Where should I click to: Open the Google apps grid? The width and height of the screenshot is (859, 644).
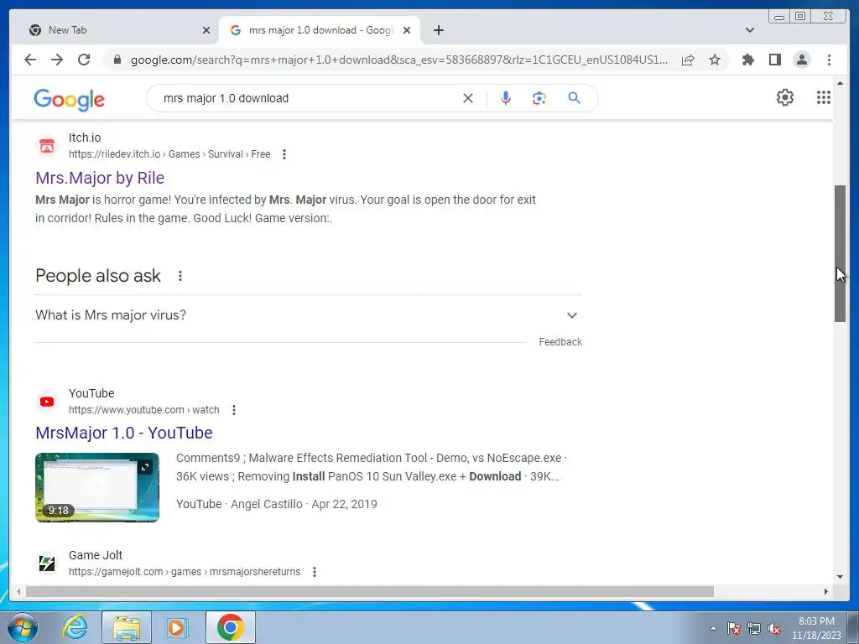point(824,97)
